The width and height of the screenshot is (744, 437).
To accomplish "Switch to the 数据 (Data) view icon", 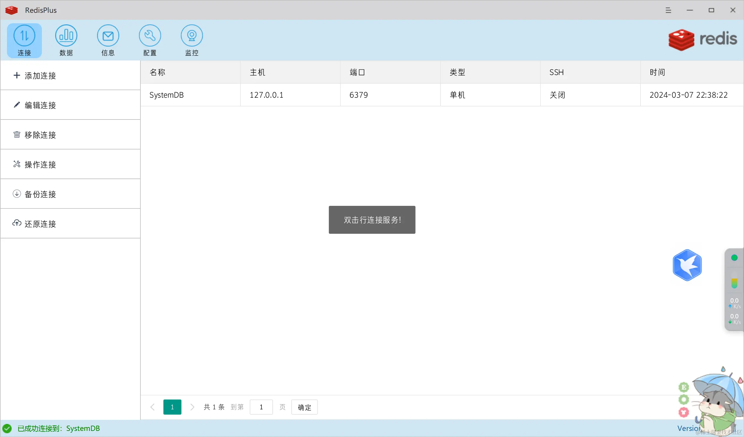I will pyautogui.click(x=66, y=40).
